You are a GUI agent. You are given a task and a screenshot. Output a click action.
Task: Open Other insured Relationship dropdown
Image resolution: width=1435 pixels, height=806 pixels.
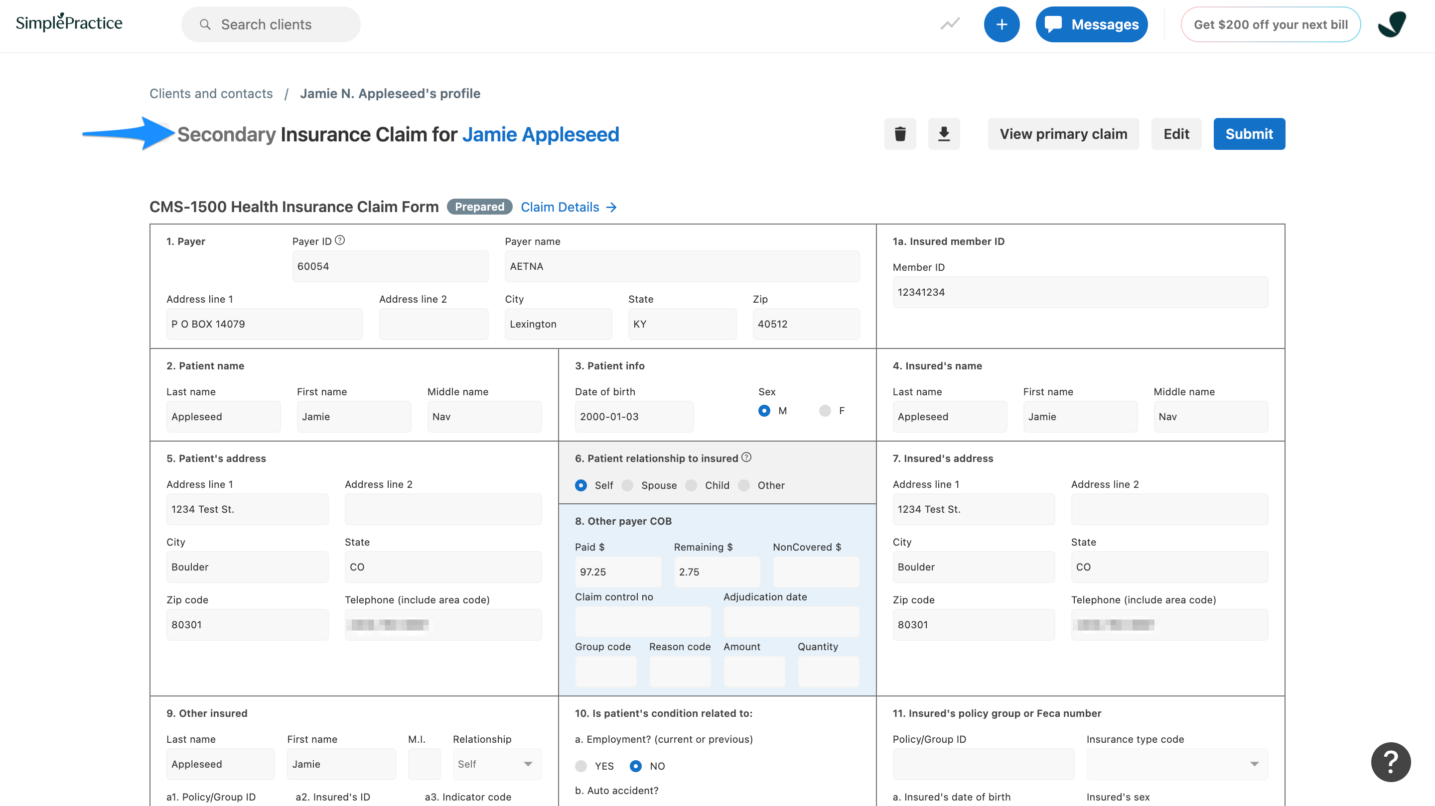pyautogui.click(x=497, y=764)
